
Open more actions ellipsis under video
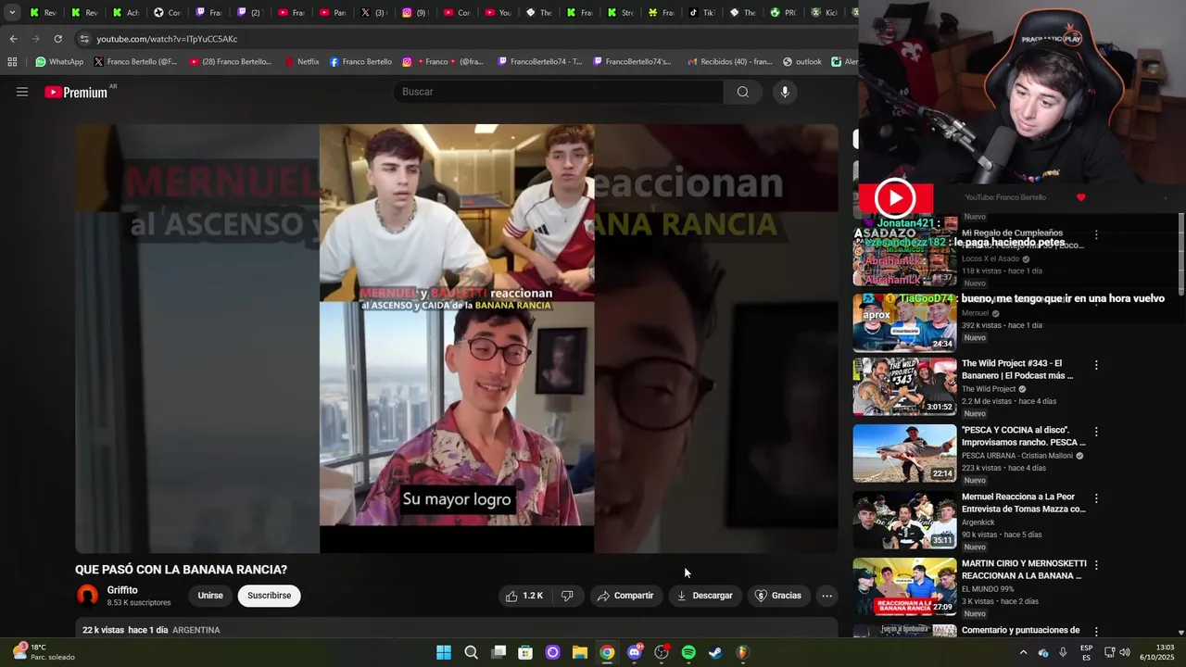(827, 596)
